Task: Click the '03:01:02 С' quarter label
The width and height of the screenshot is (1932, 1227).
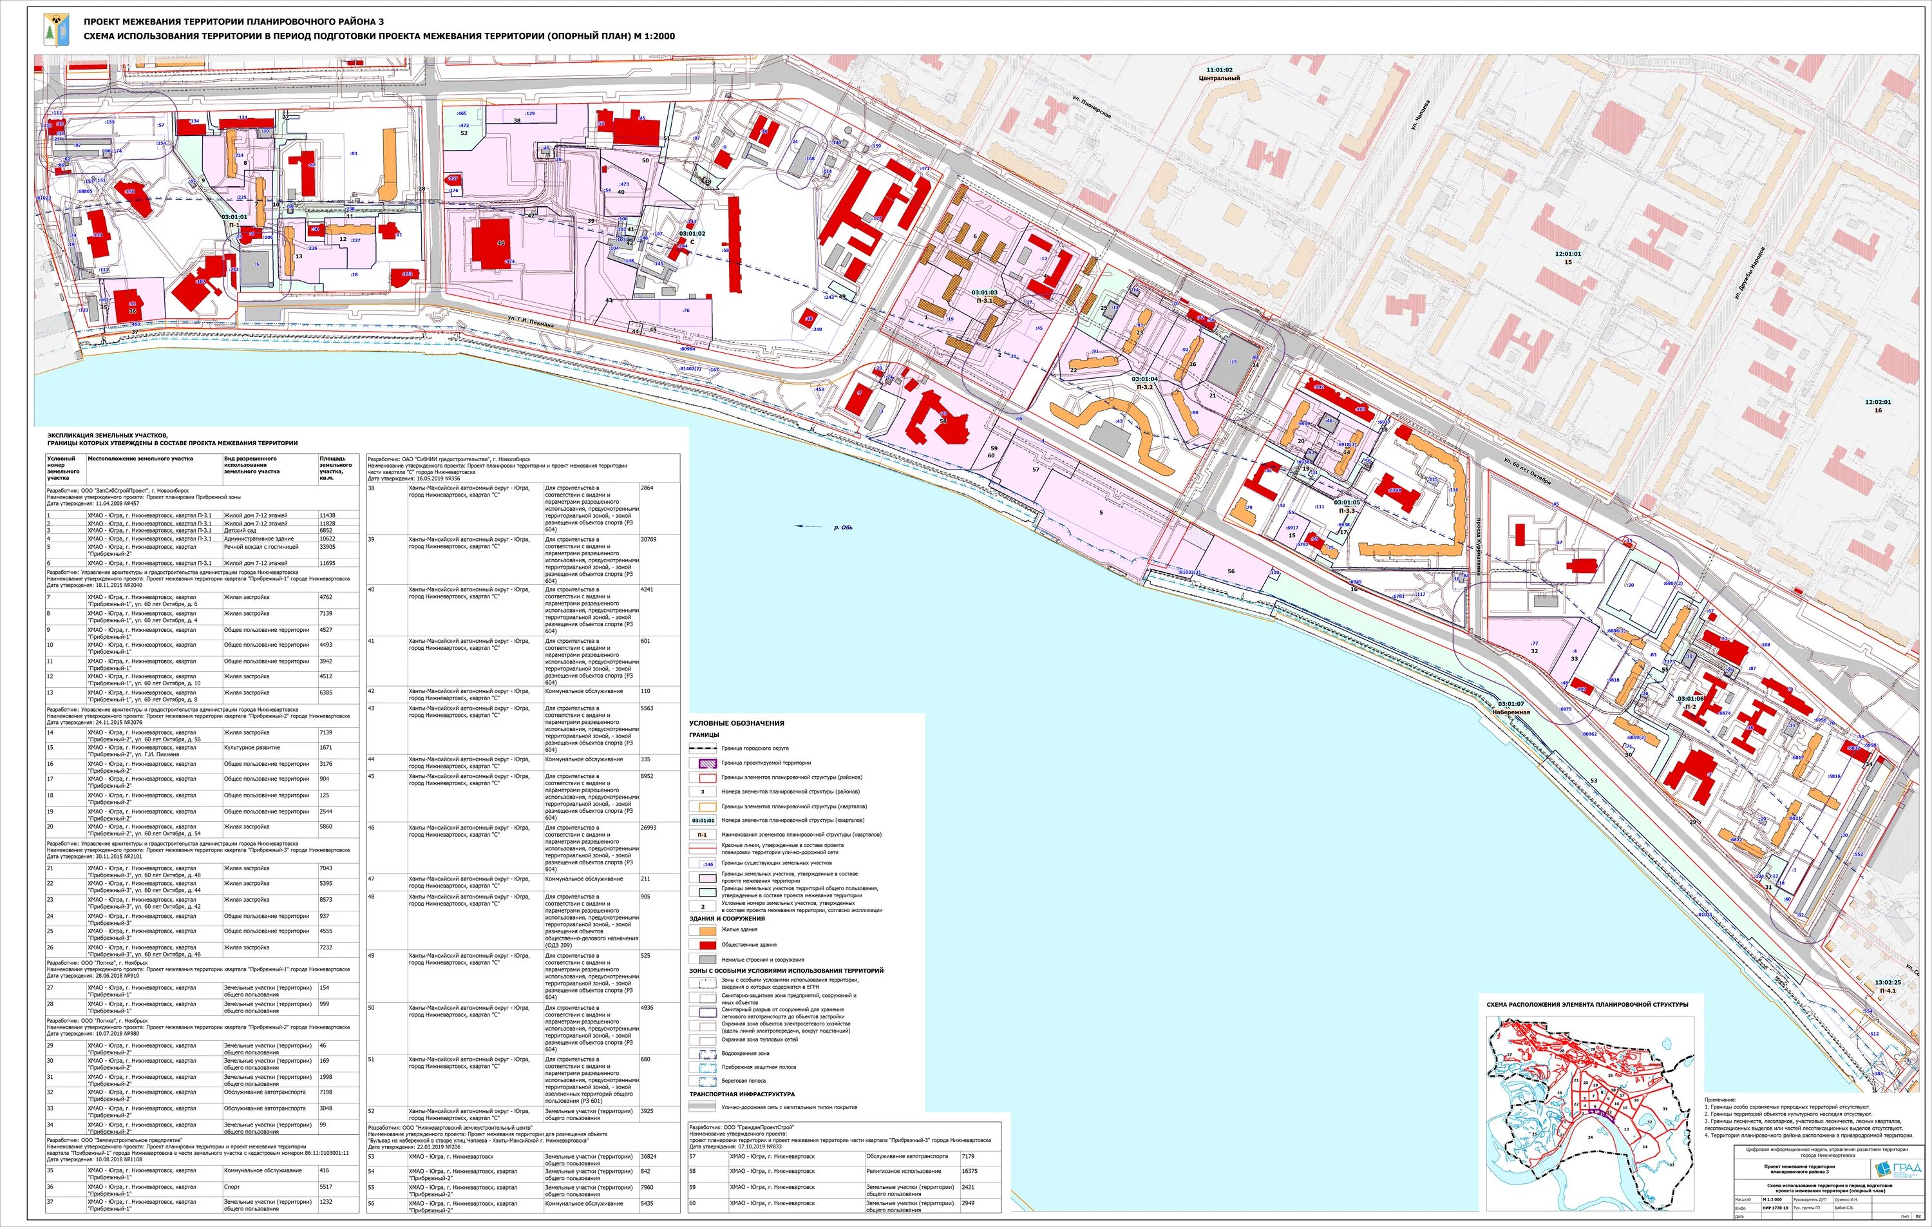Action: pyautogui.click(x=692, y=237)
